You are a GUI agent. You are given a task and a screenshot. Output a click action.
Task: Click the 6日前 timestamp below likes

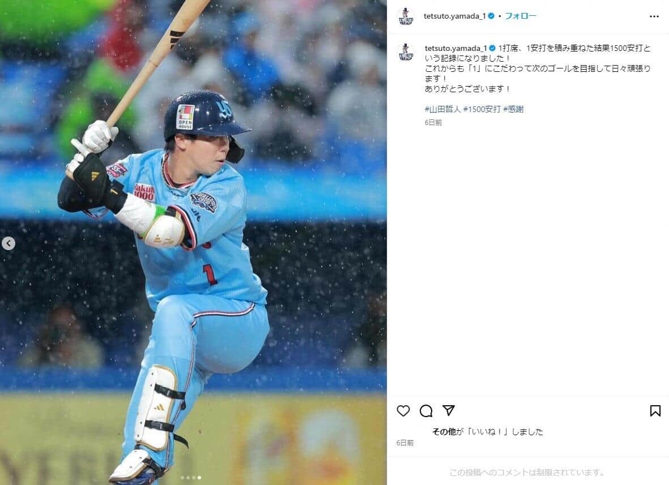[x=405, y=443]
